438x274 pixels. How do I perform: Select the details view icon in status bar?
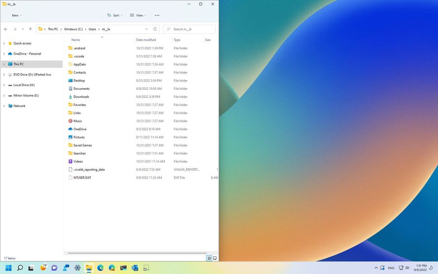point(209,258)
